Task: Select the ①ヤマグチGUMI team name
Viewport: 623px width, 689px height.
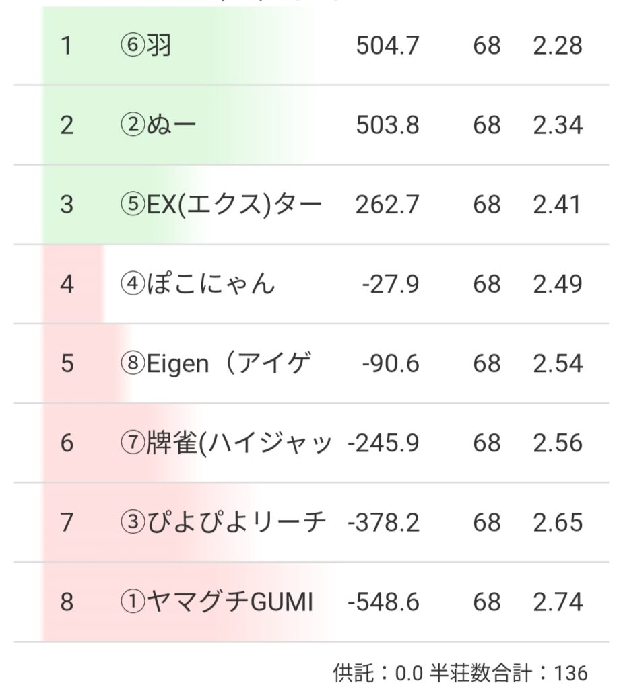Action: coord(216,602)
